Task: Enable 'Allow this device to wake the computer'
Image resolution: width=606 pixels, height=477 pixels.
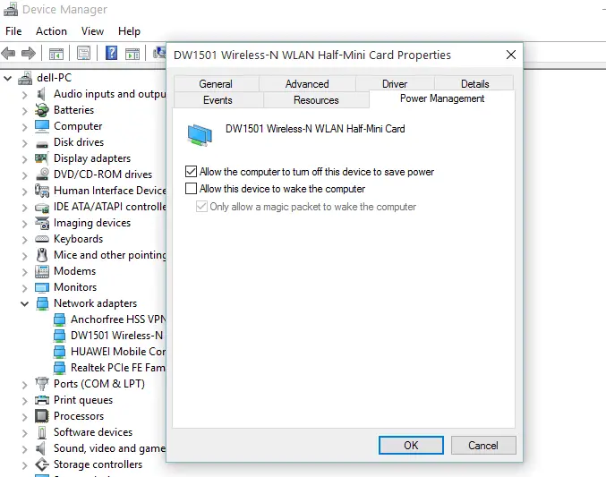Action: tap(191, 189)
